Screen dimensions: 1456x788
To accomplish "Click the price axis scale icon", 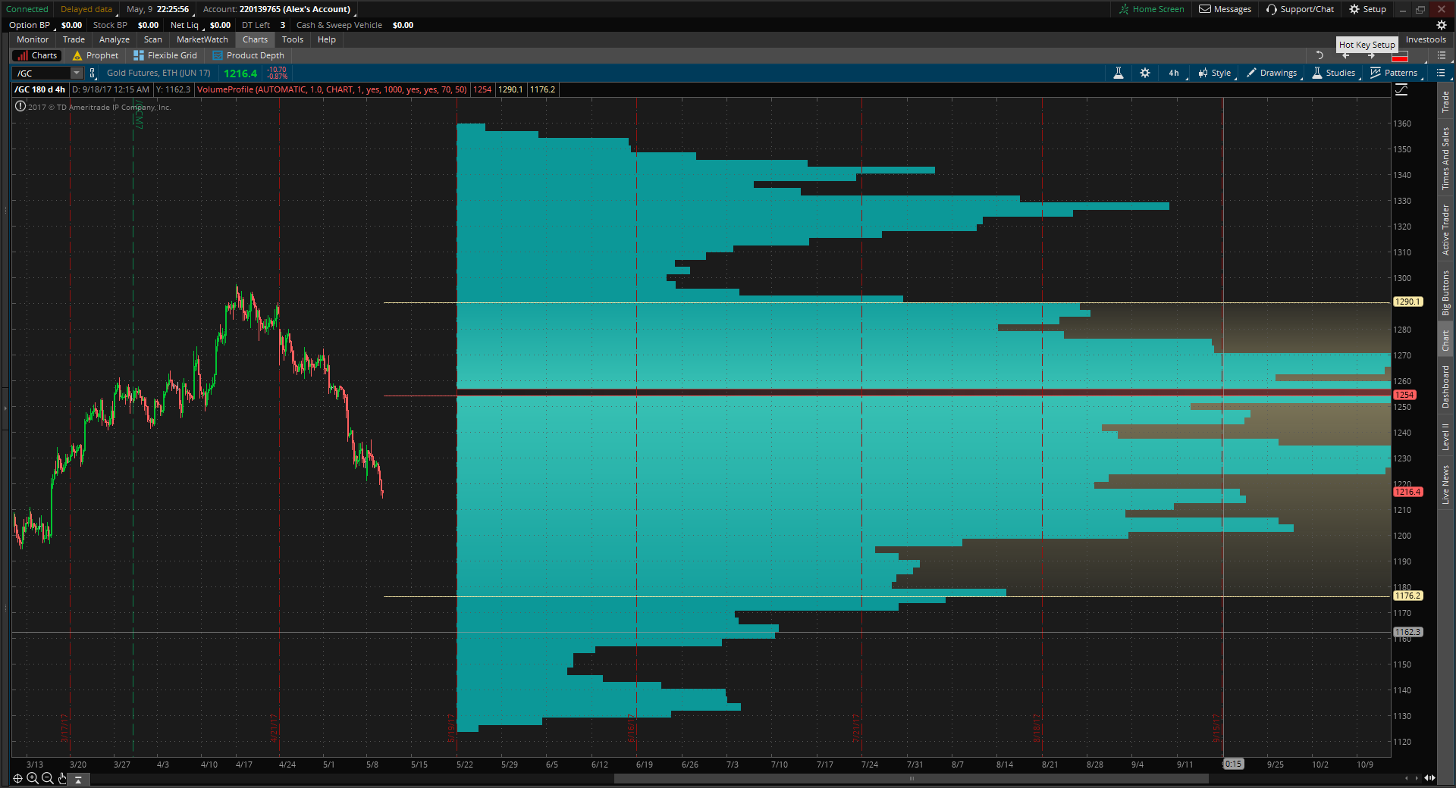I will pos(1401,90).
